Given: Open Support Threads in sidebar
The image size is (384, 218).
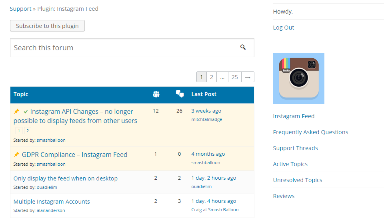Looking at the screenshot, I should pyautogui.click(x=295, y=148).
